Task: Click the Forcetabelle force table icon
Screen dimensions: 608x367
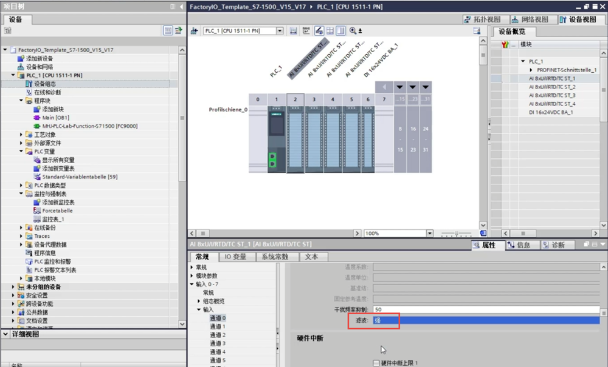Action: (36, 210)
